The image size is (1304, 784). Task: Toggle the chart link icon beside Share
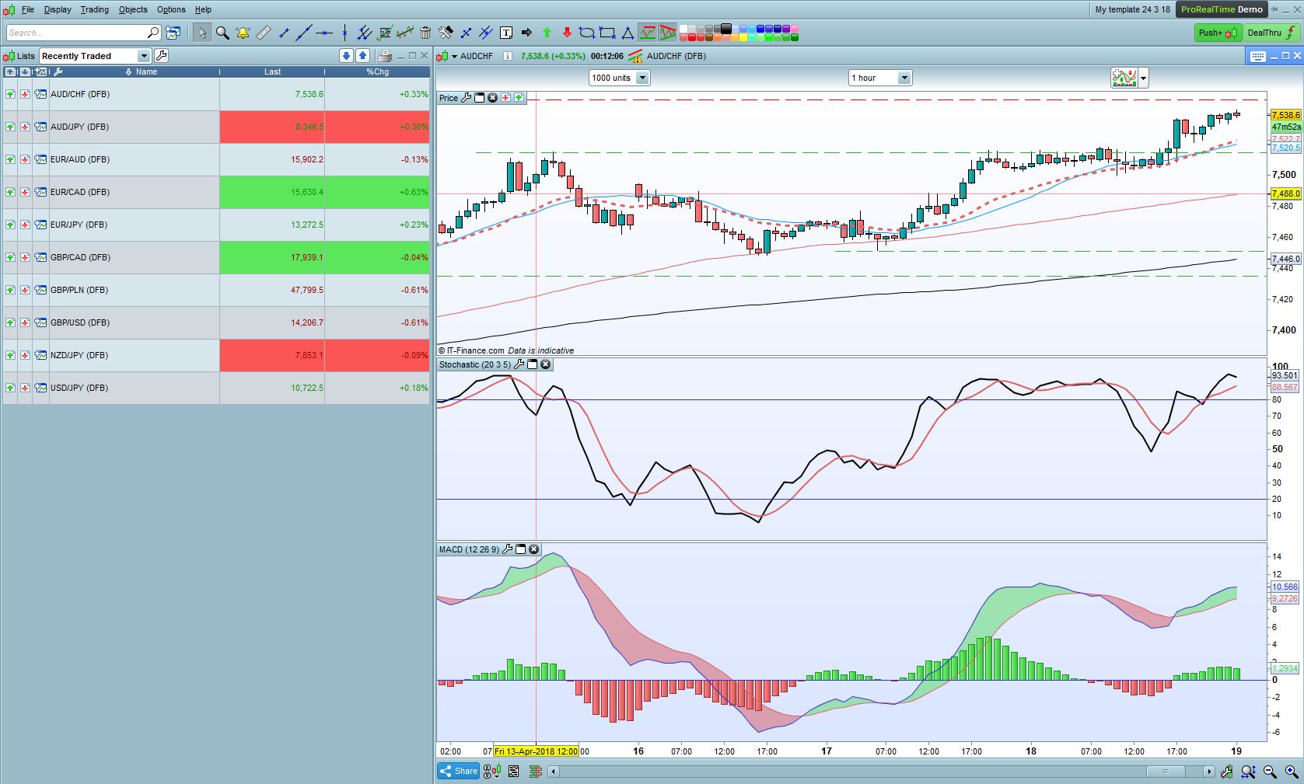pyautogui.click(x=491, y=772)
